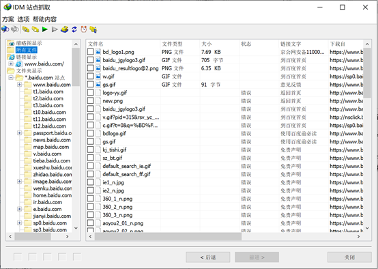Sort by the 文件类型 column header

click(180, 44)
